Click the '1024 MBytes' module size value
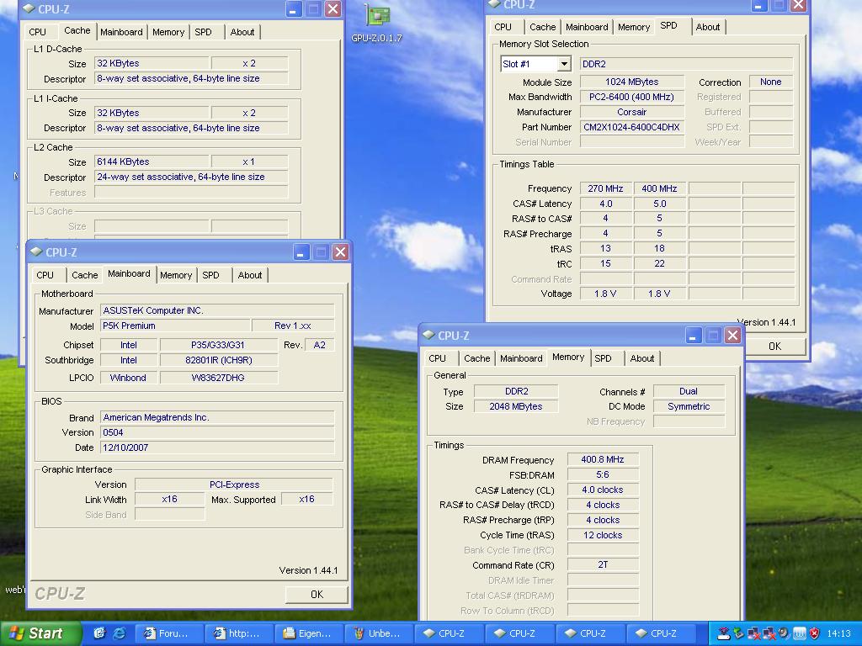This screenshot has height=646, width=862. (x=631, y=82)
